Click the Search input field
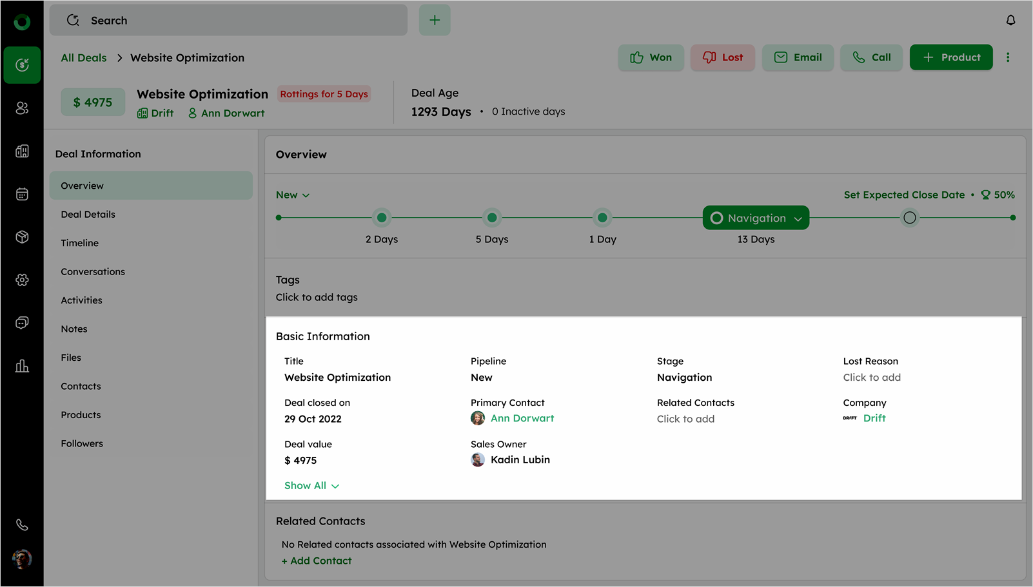The image size is (1033, 587). click(229, 21)
